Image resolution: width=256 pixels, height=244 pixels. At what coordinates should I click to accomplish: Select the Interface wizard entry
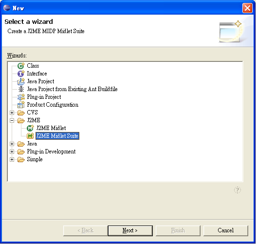[x=37, y=74]
